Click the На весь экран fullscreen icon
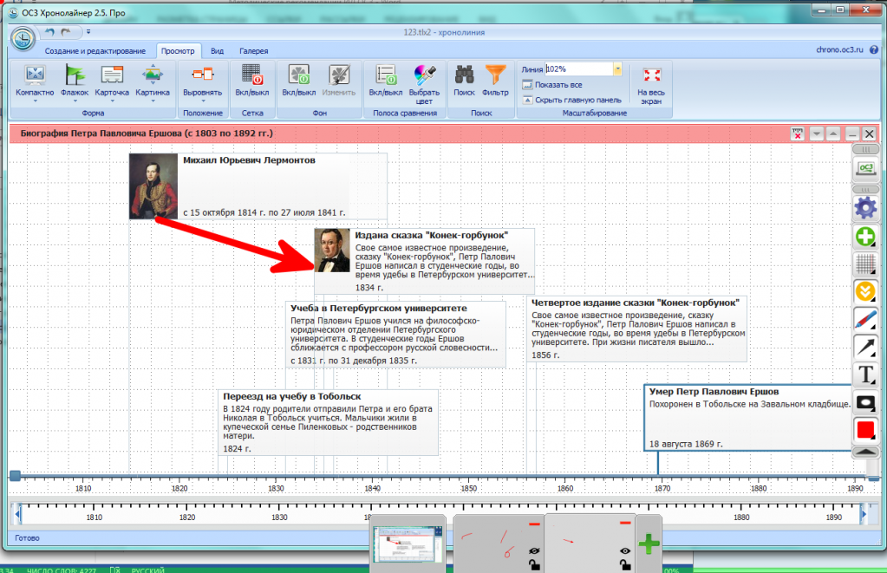This screenshot has height=573, width=887. coord(650,75)
